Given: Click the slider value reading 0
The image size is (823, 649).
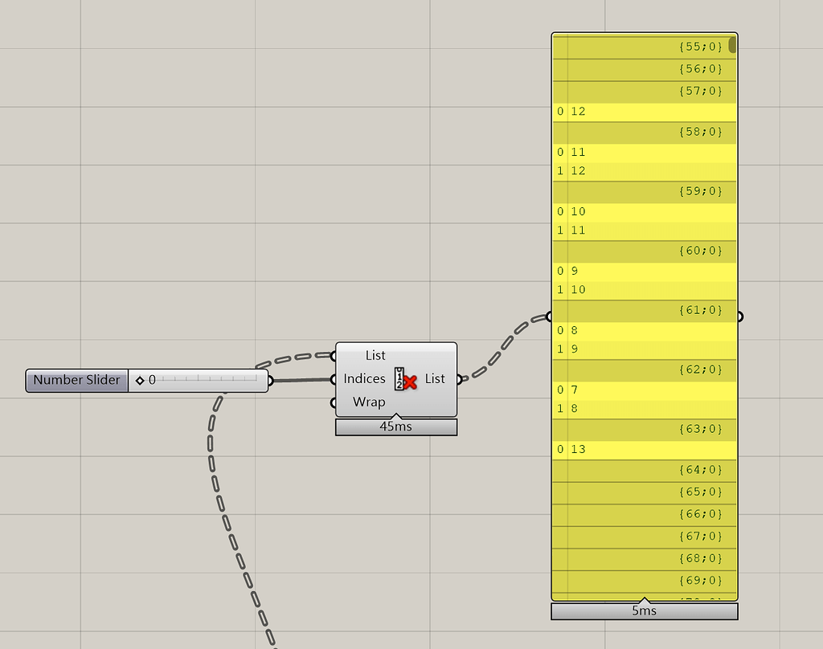Looking at the screenshot, I should coord(153,380).
